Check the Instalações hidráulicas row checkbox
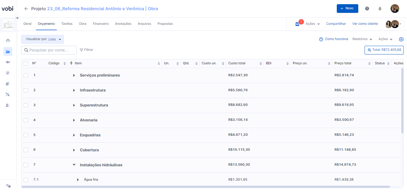The image size is (407, 192). click(x=26, y=165)
